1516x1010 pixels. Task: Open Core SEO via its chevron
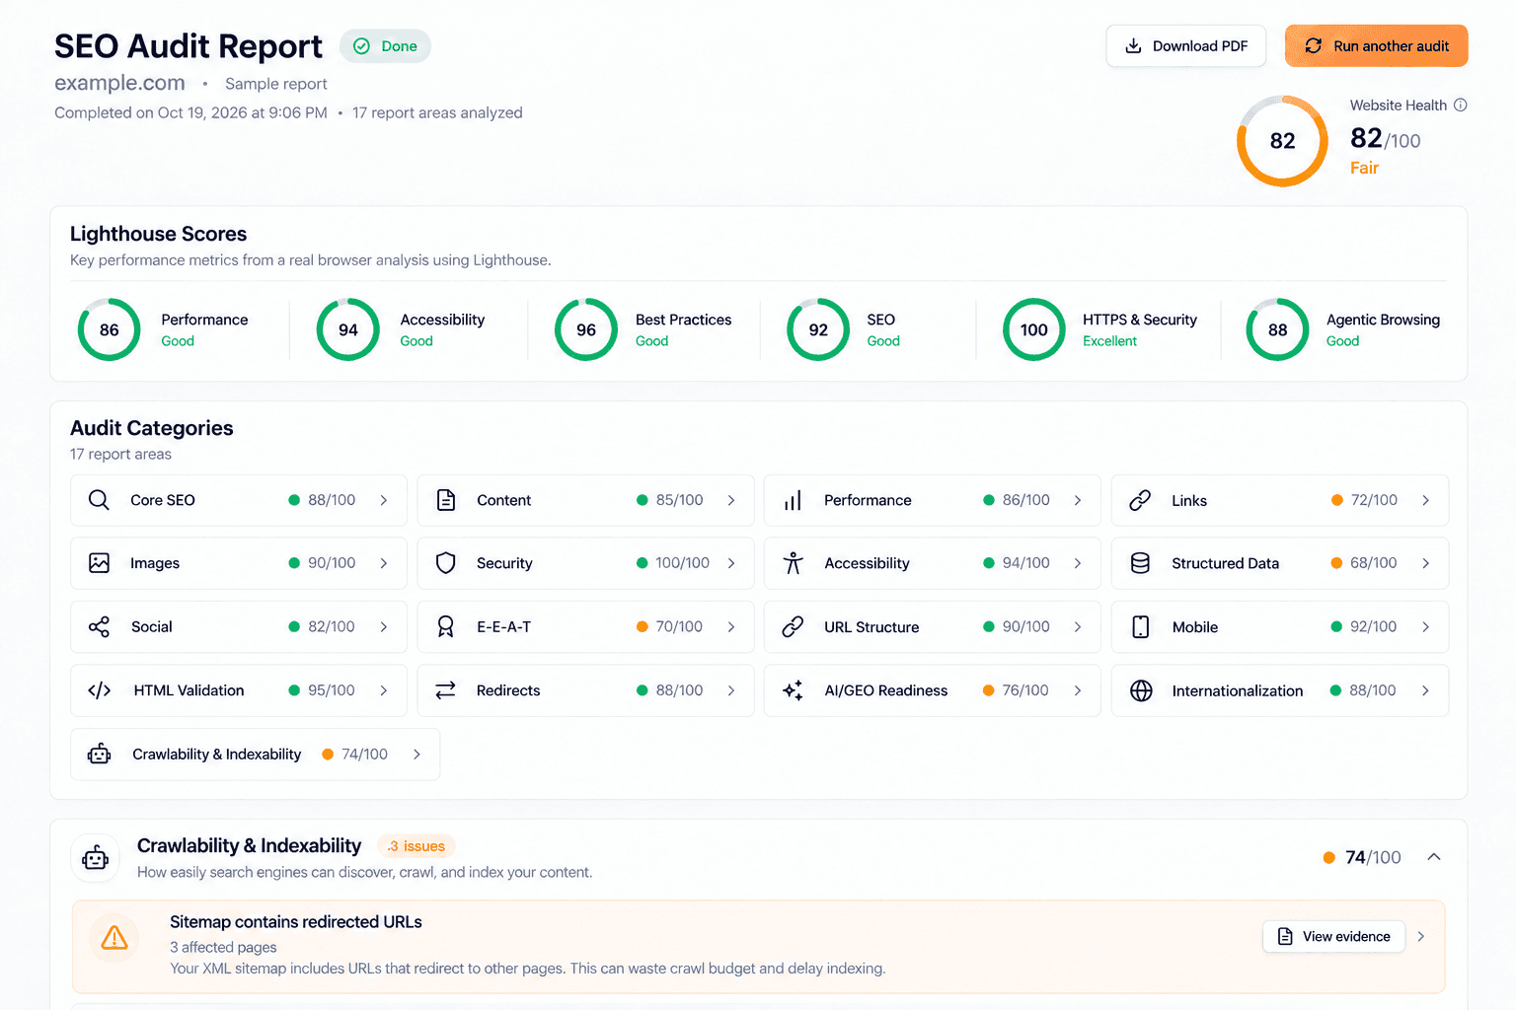(x=384, y=500)
